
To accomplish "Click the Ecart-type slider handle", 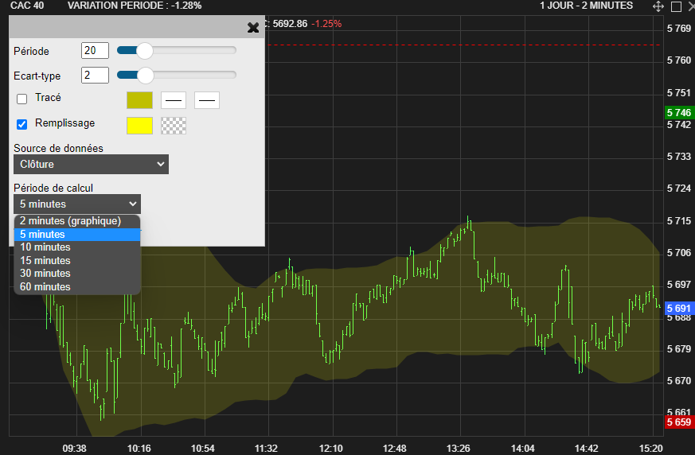I will click(144, 76).
